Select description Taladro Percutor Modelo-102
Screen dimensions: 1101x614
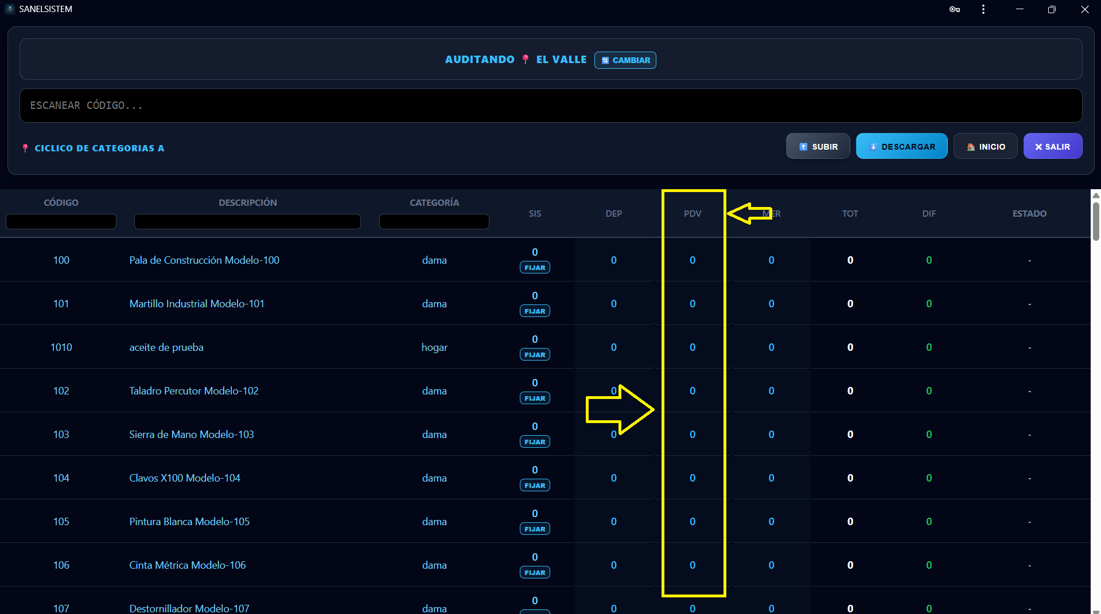[x=194, y=391]
